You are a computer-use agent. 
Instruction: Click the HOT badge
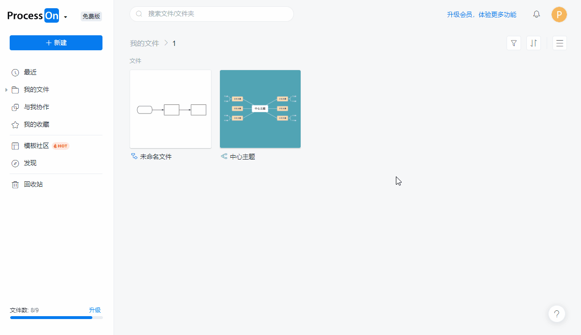[x=60, y=146]
